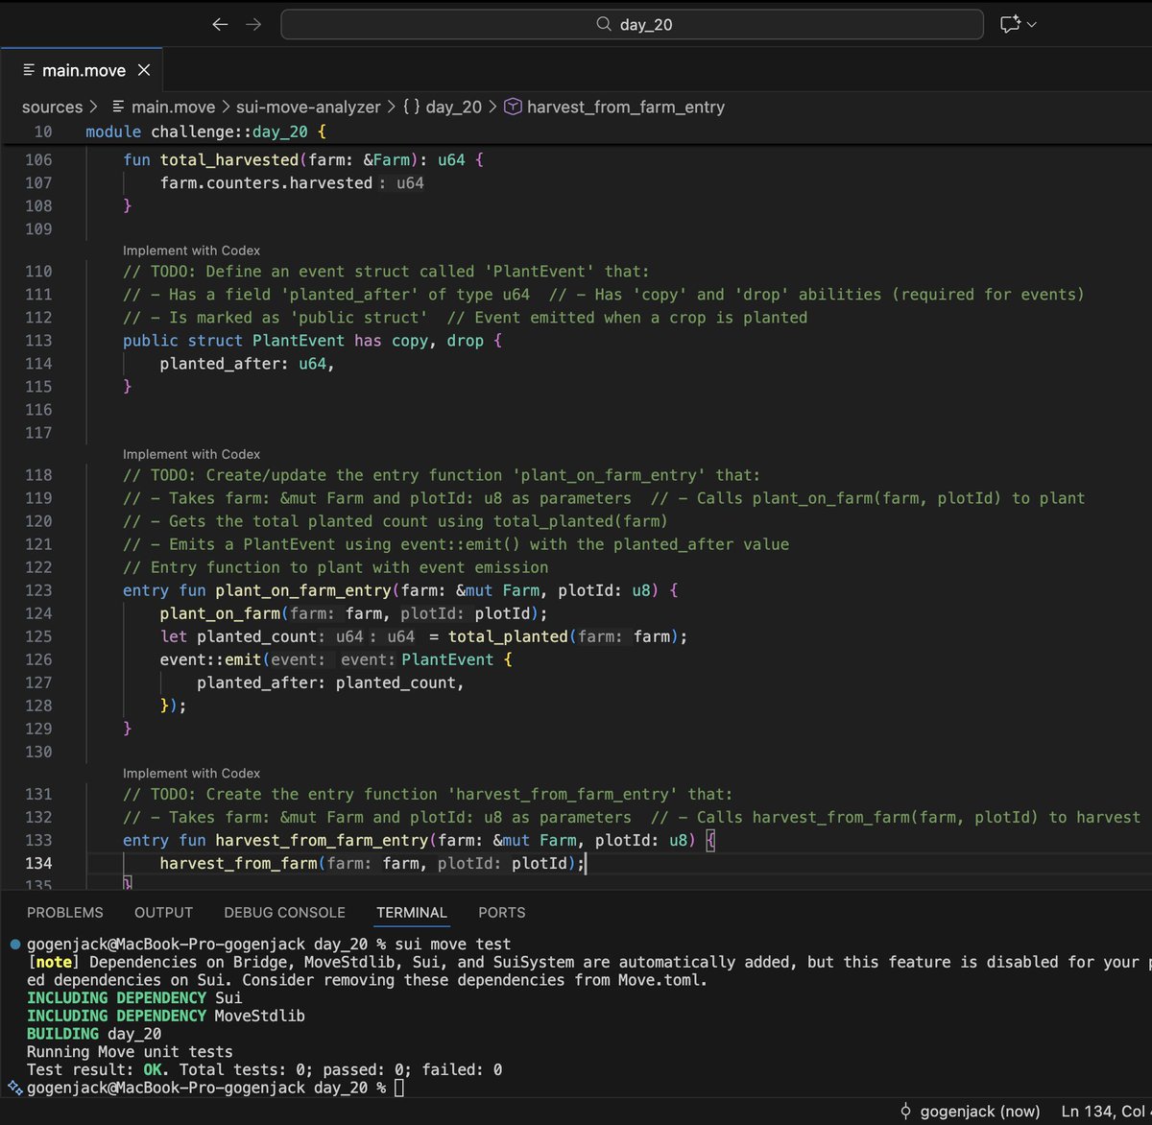Click 'Running Move unit tests' terminal line
This screenshot has width=1152, height=1125.
point(130,1052)
